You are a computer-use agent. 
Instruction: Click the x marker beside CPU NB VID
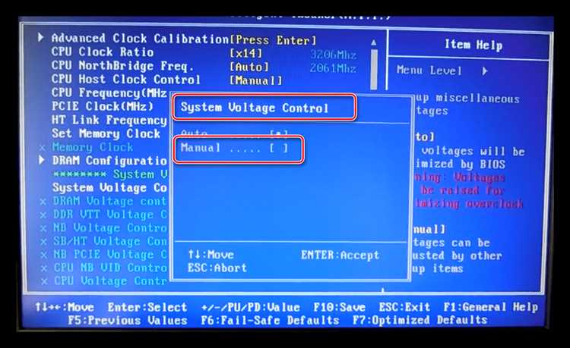pyautogui.click(x=44, y=268)
